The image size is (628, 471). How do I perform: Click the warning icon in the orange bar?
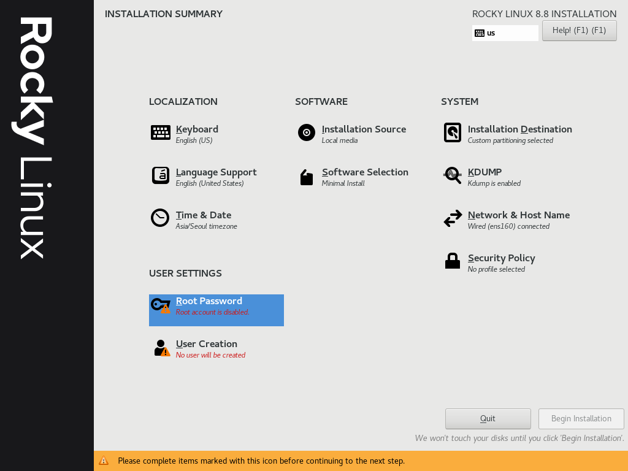pos(103,461)
